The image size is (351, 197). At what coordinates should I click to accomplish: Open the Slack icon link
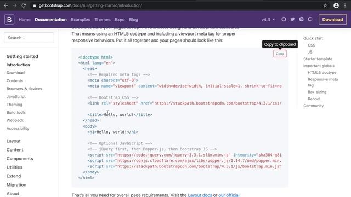[x=301, y=20]
